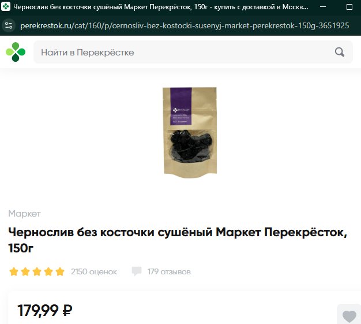Click the Perekrestok clover logo
361x324 pixels.
click(x=16, y=52)
